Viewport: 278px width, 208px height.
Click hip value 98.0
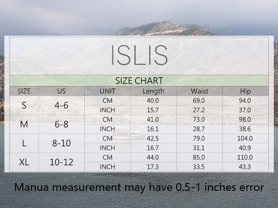pyautogui.click(x=245, y=120)
